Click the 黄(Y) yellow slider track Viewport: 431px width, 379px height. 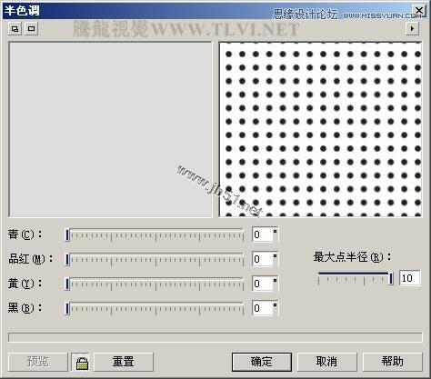tap(155, 284)
